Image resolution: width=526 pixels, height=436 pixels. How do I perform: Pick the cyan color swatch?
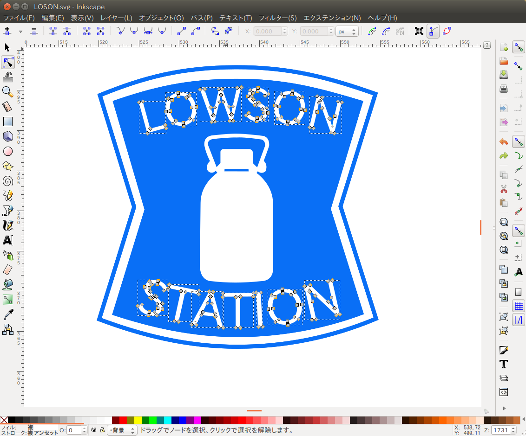(x=168, y=420)
